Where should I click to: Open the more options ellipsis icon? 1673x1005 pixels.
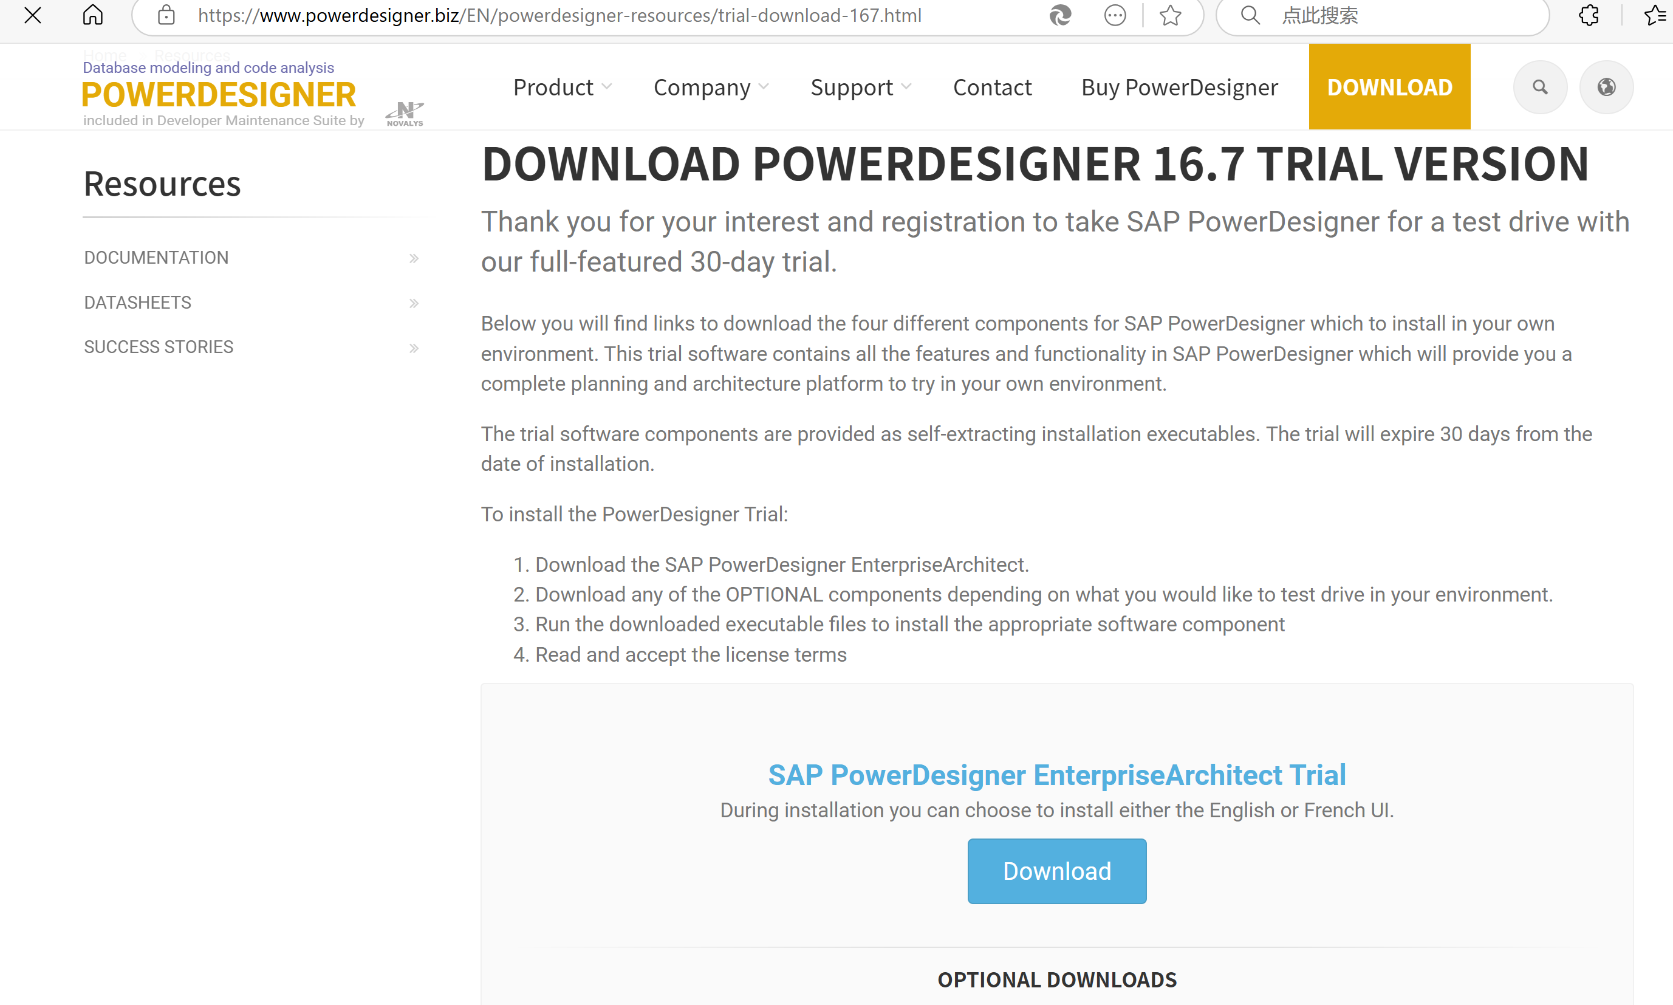[1115, 15]
